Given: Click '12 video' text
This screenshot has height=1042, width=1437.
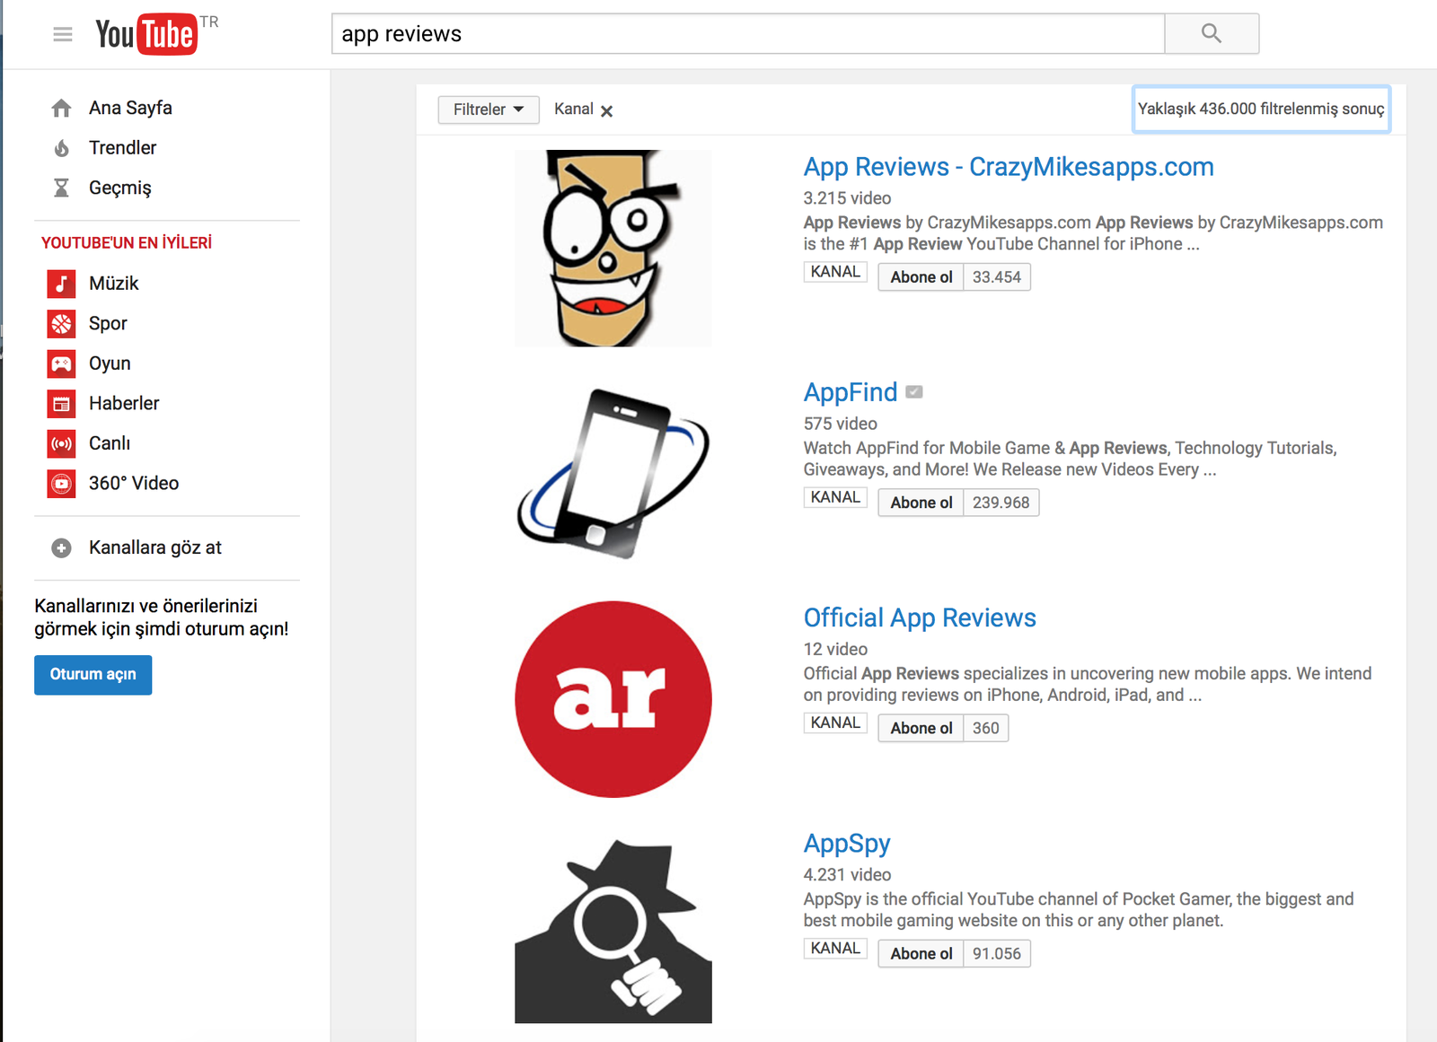Looking at the screenshot, I should coord(835,649).
